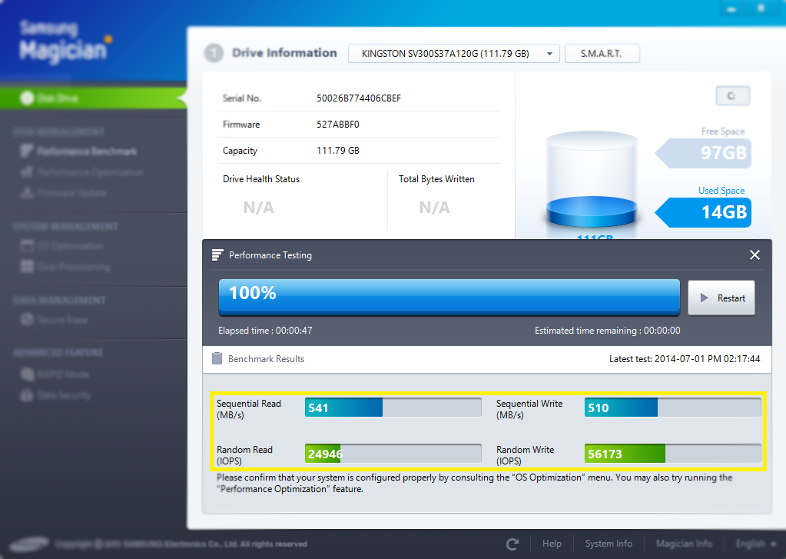Click the Sequential Read result bar

coord(393,408)
